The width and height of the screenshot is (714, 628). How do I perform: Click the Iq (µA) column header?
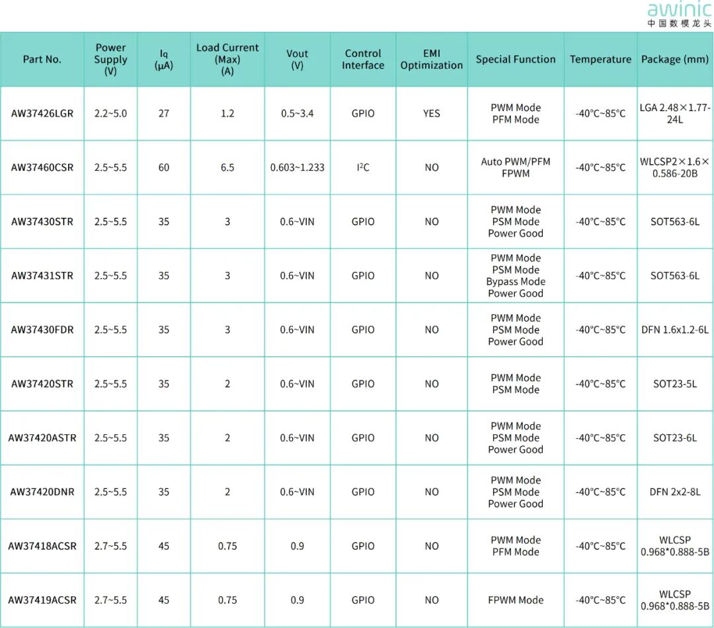pos(164,60)
